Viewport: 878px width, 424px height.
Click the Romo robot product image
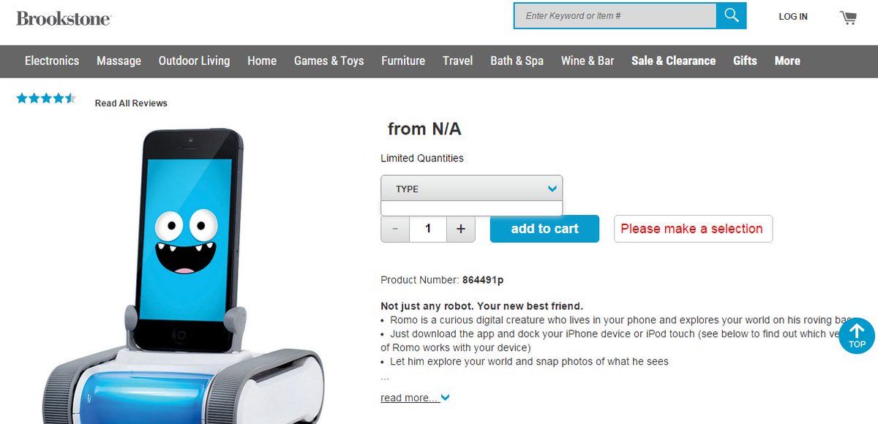click(183, 276)
